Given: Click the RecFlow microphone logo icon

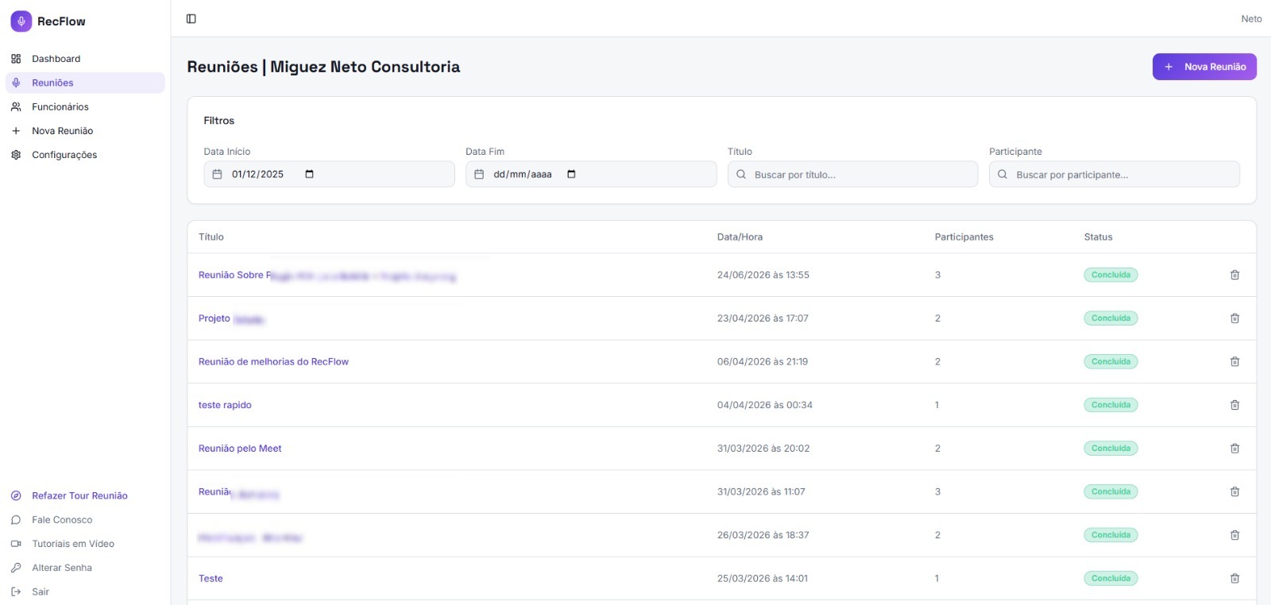Looking at the screenshot, I should [21, 21].
